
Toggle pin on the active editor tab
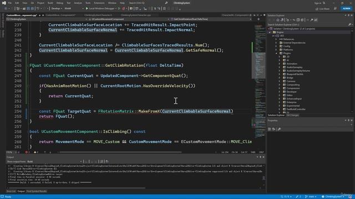[39, 15]
